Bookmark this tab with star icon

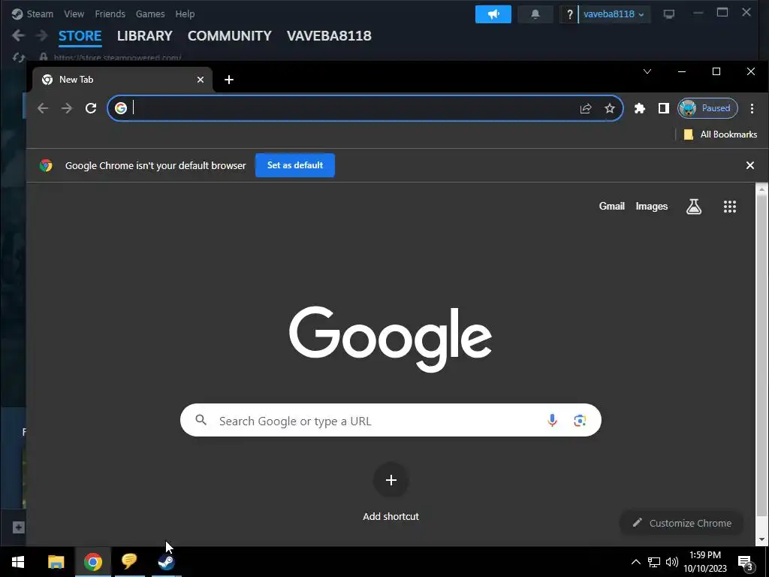(610, 108)
